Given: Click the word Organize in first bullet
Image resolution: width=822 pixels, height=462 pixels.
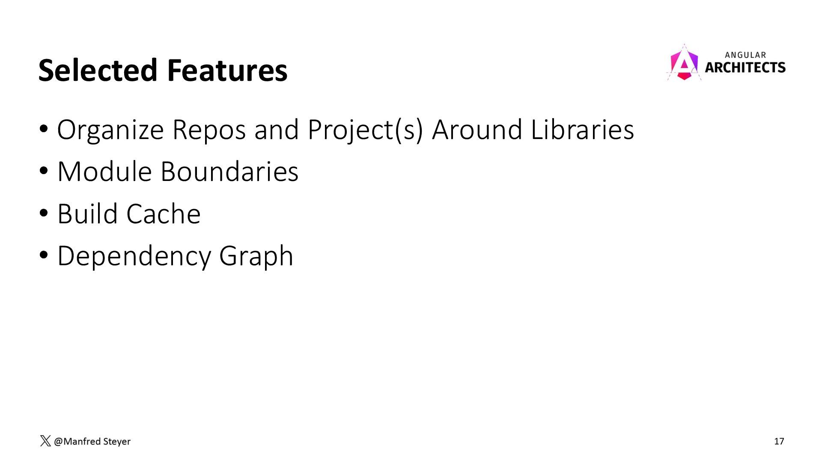Looking at the screenshot, I should 110,130.
